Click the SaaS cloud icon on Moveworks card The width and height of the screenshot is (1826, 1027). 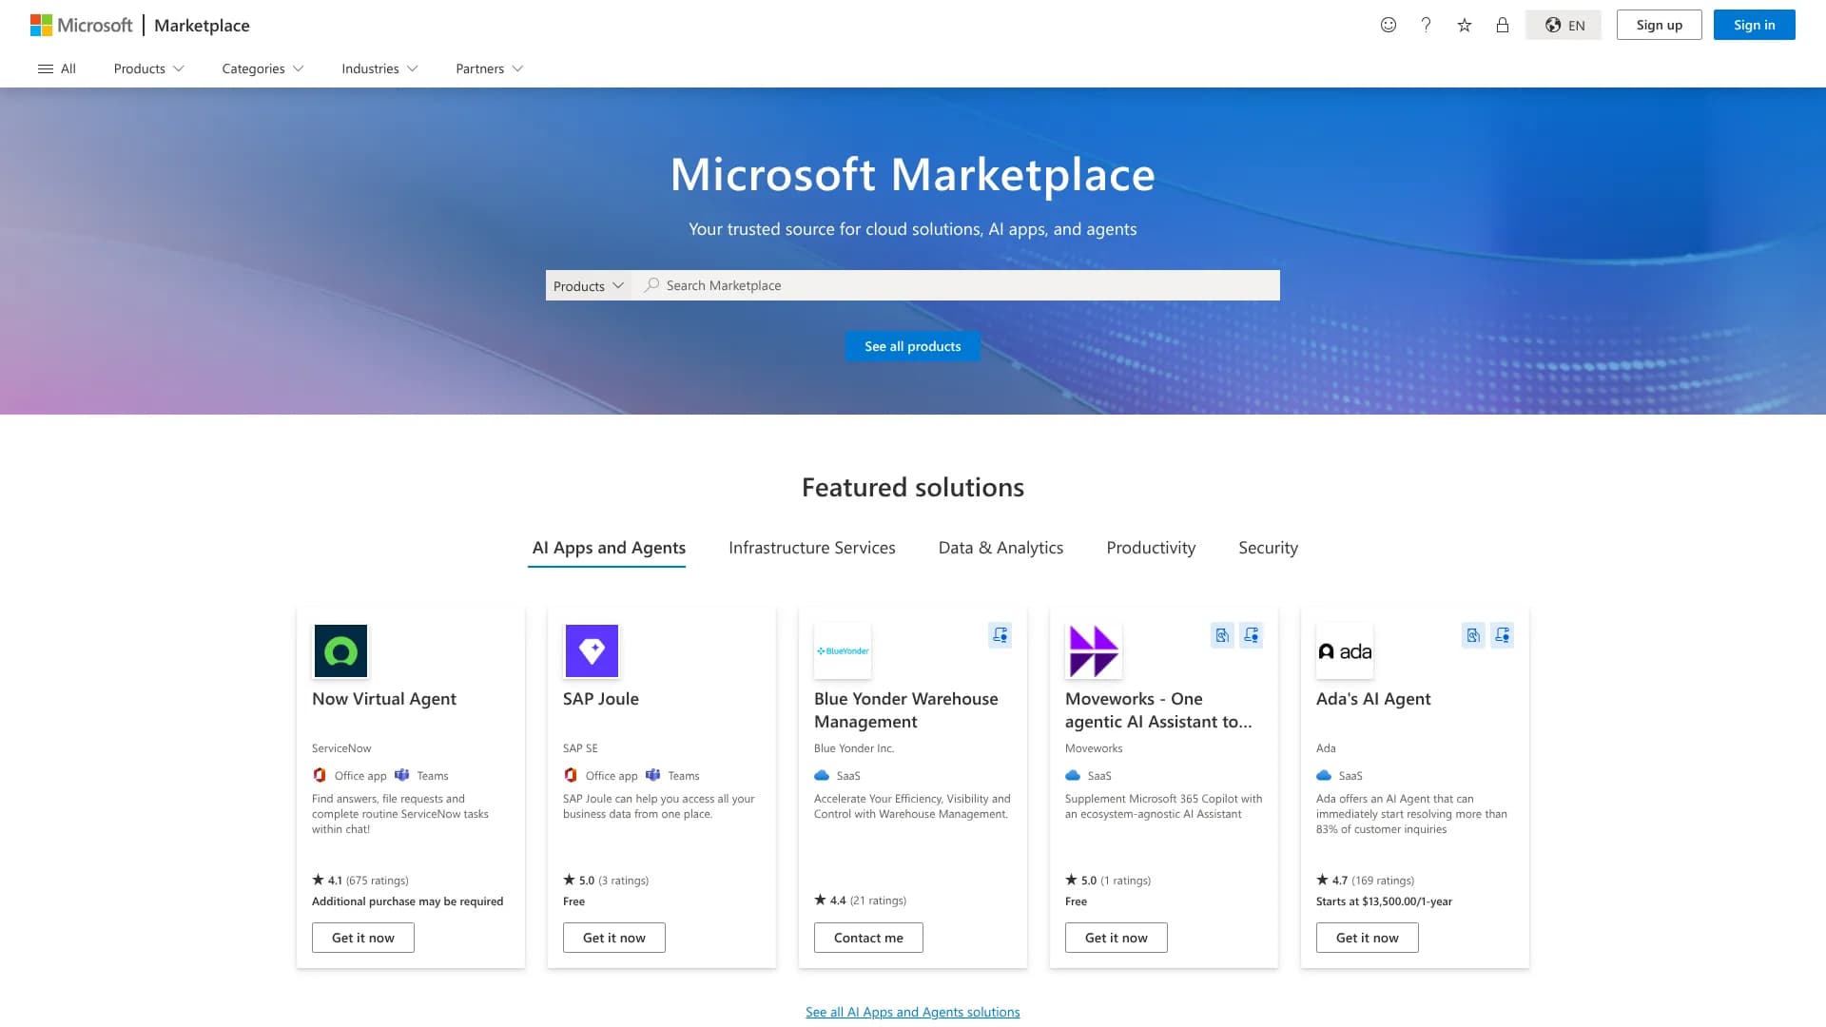1073,775
